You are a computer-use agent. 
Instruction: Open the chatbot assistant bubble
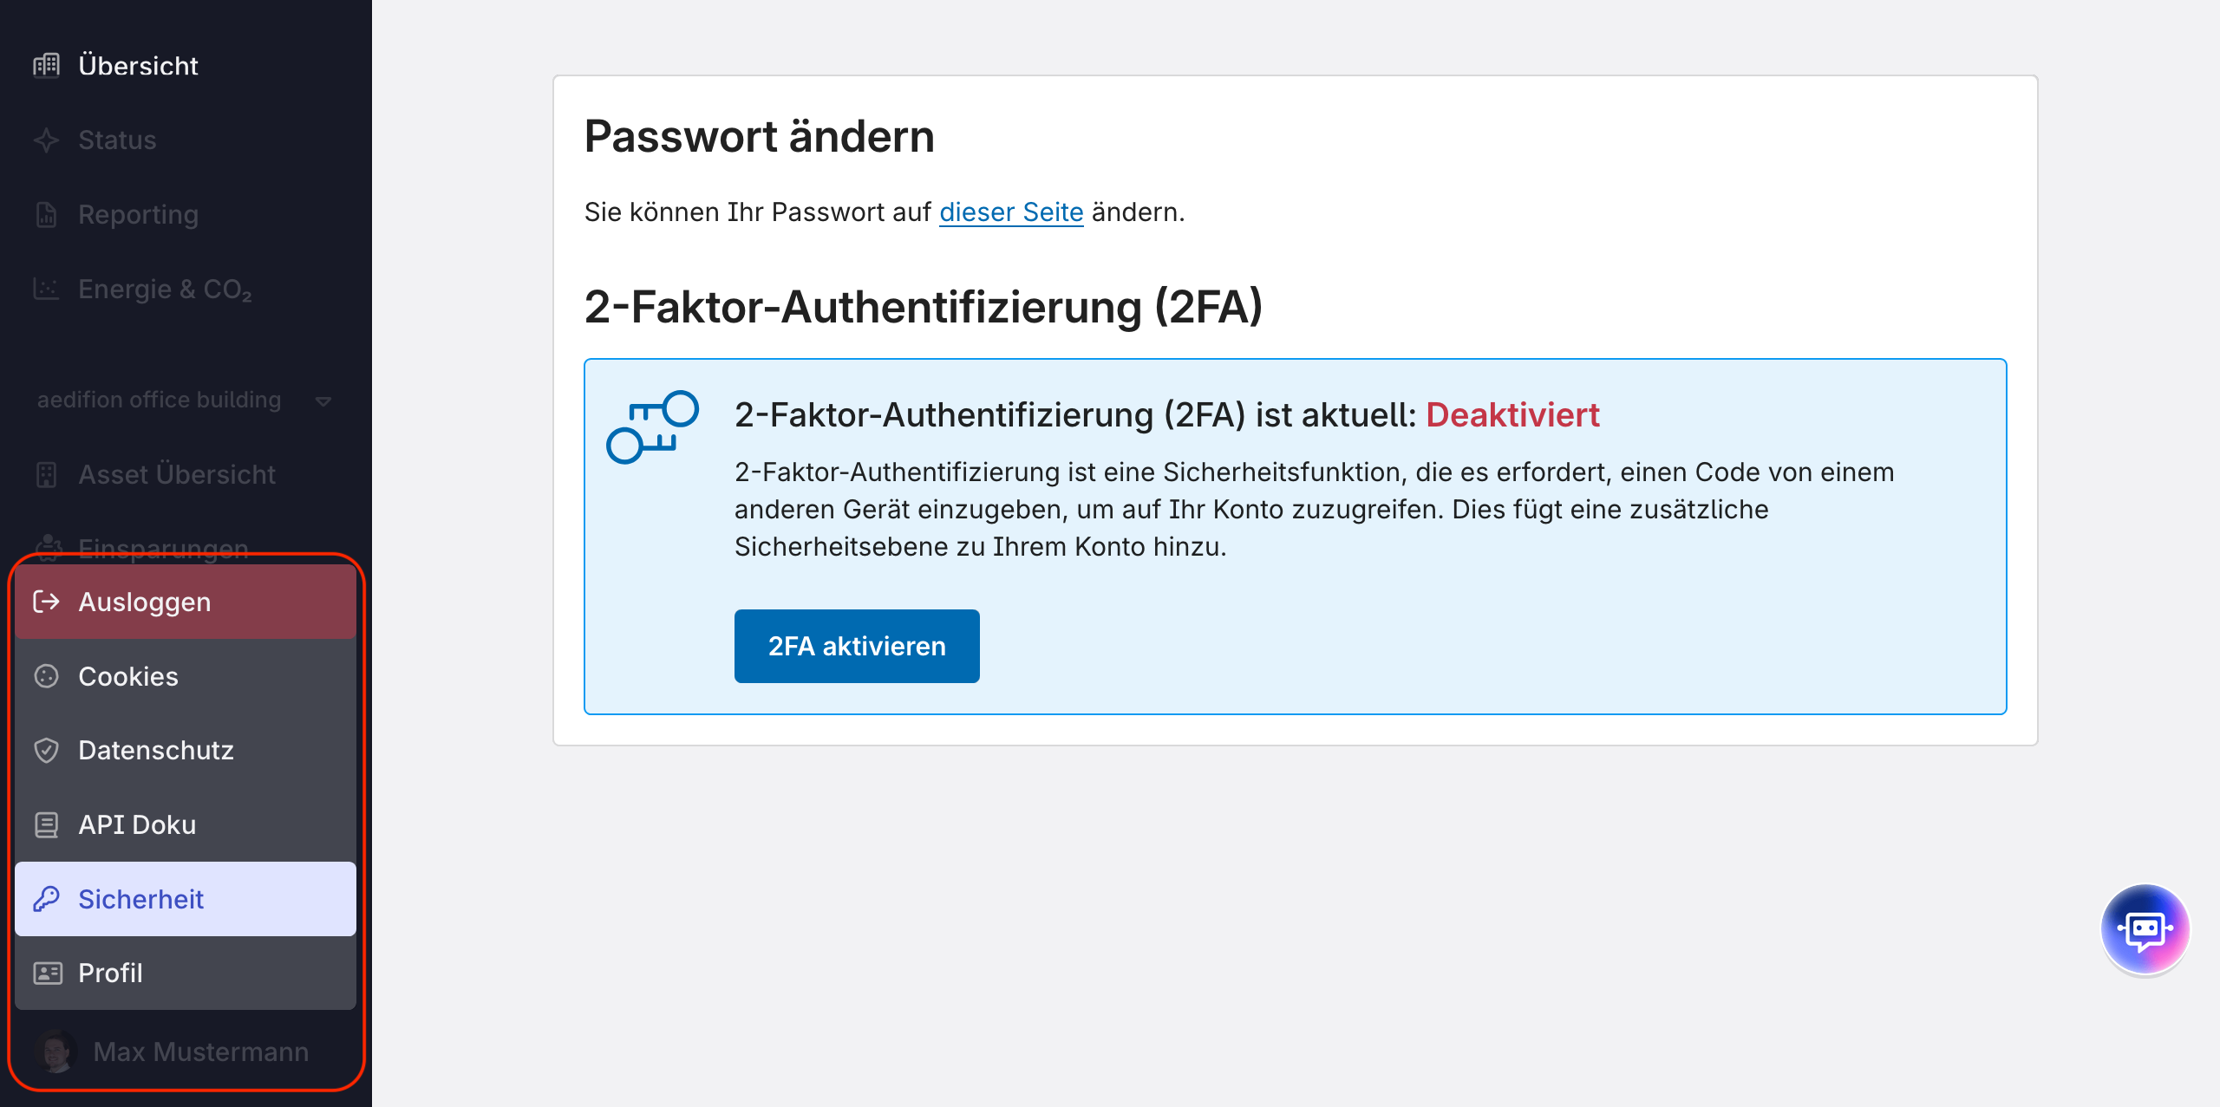tap(2145, 929)
